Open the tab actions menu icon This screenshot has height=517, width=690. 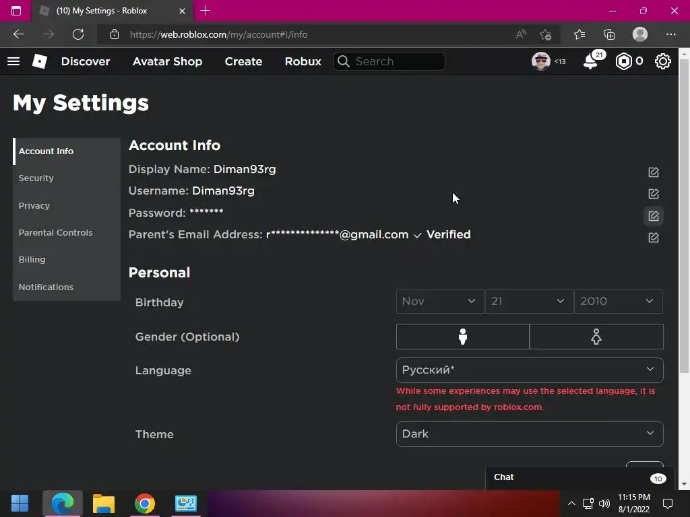(16, 11)
